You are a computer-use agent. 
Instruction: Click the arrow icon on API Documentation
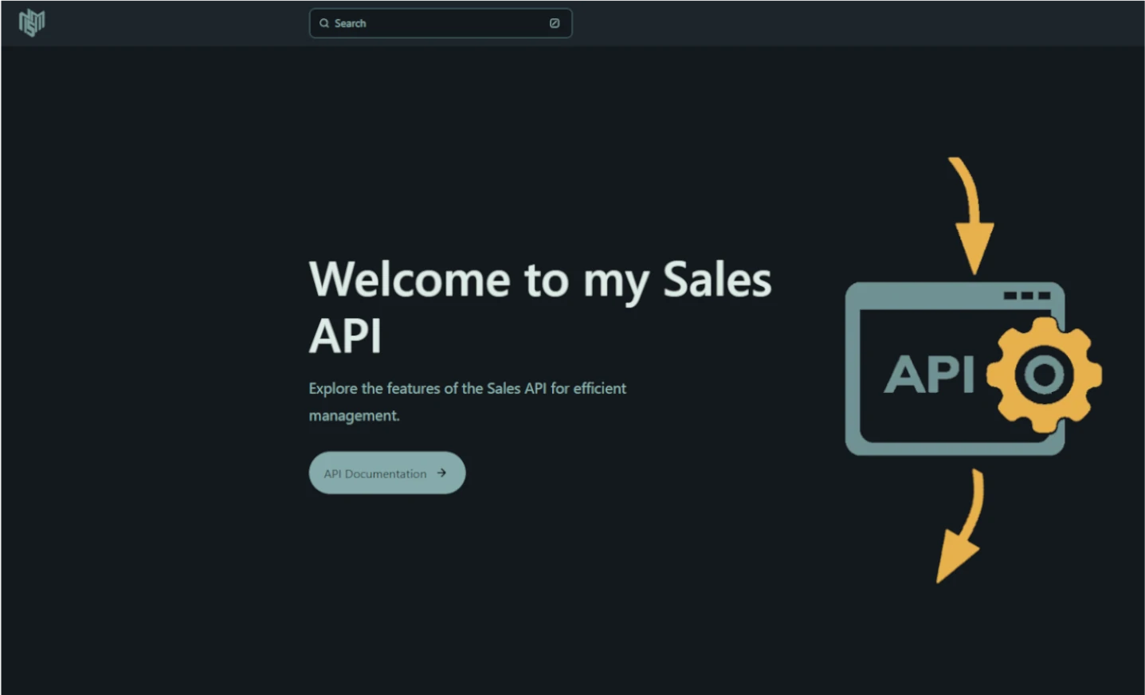(x=441, y=473)
